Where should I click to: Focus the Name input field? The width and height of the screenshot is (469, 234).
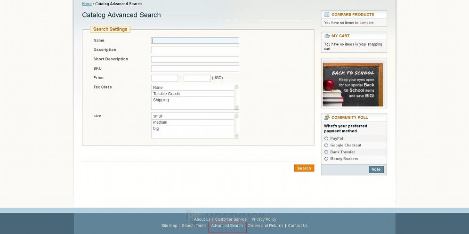(x=195, y=40)
